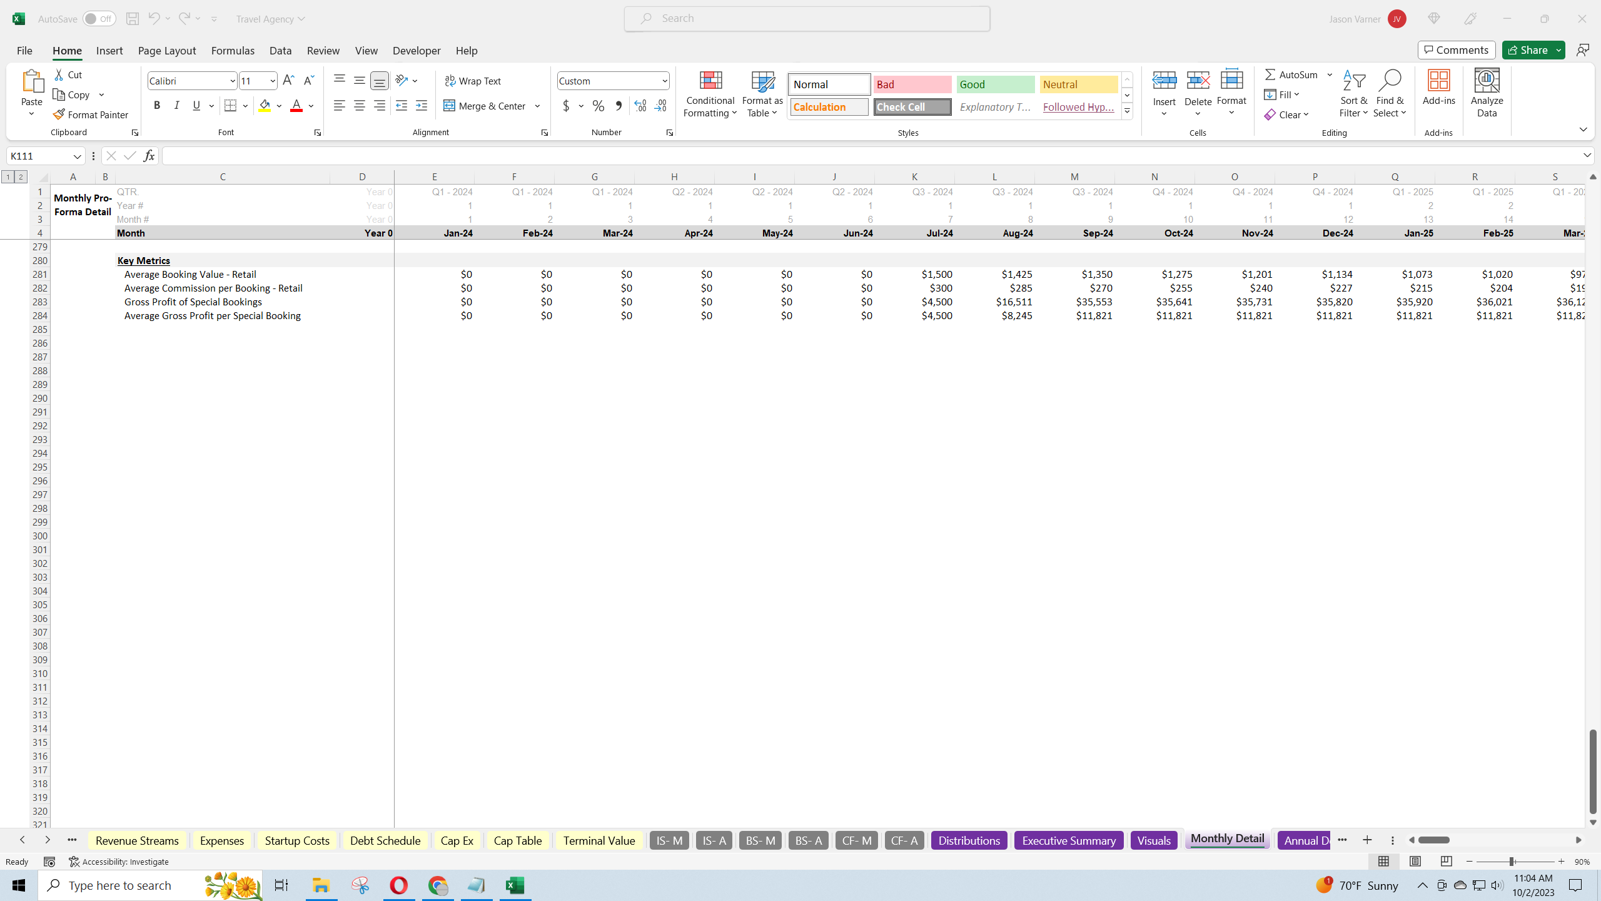Apply Percent Style format
Image resolution: width=1601 pixels, height=901 pixels.
598,106
